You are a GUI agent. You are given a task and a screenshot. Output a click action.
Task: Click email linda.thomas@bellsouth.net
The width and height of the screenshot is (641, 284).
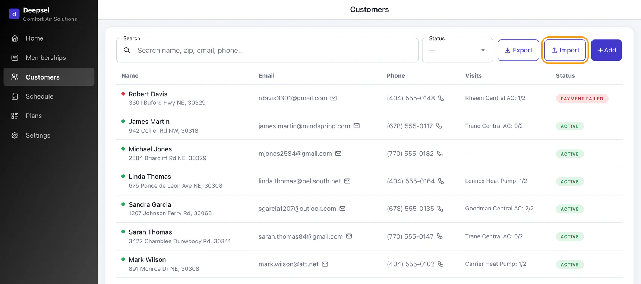pos(300,181)
